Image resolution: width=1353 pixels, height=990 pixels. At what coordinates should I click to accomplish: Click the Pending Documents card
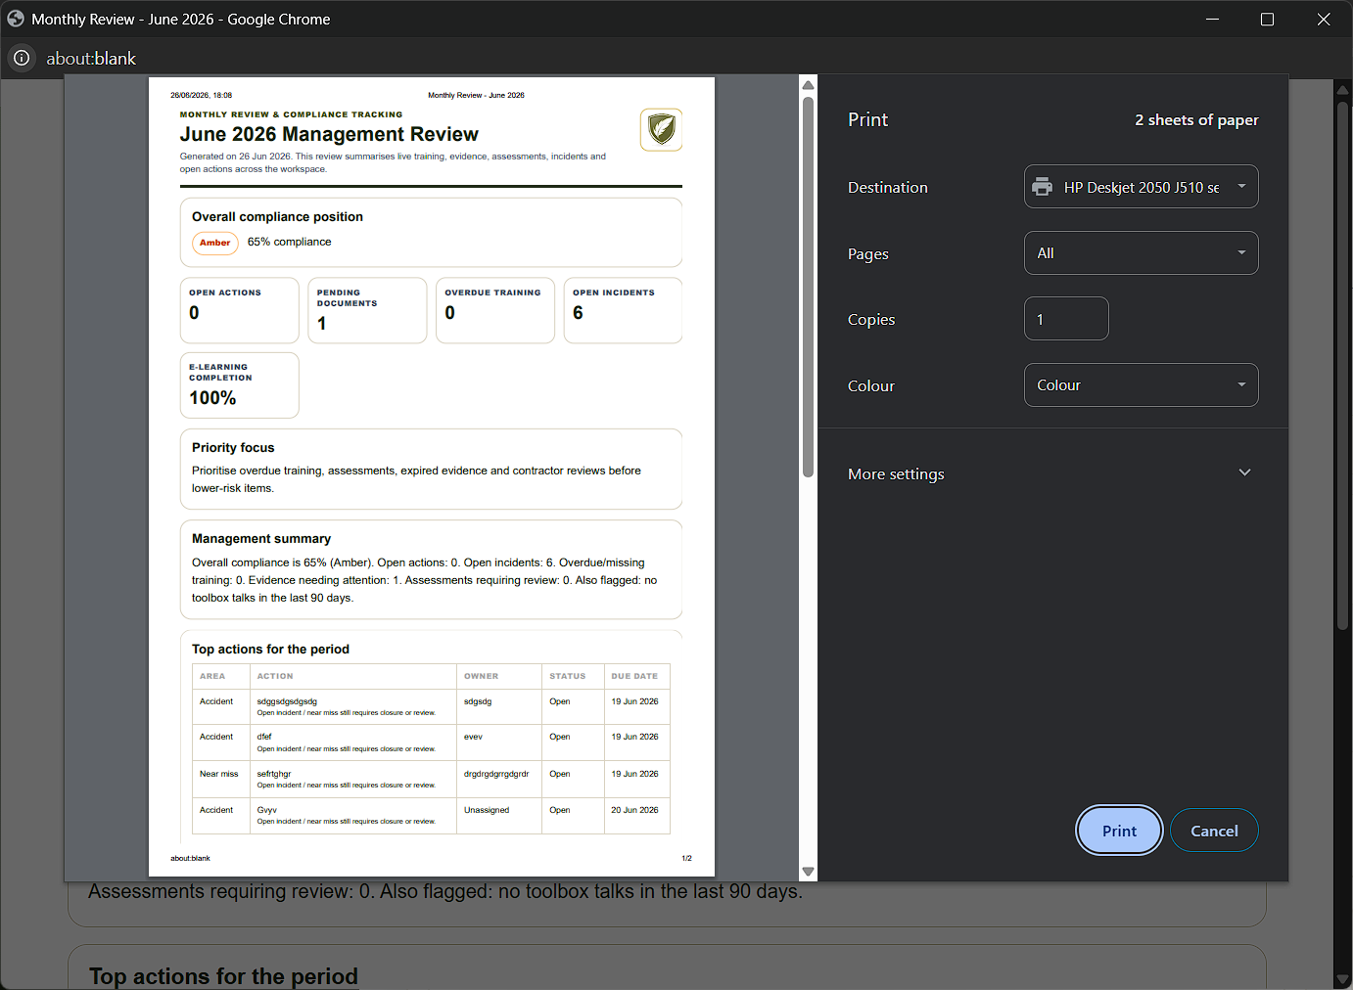point(367,310)
